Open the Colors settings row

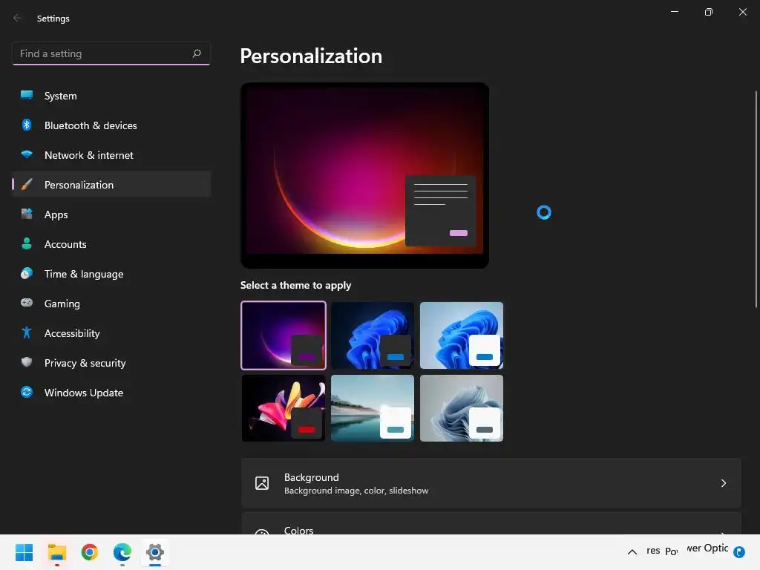(491, 523)
